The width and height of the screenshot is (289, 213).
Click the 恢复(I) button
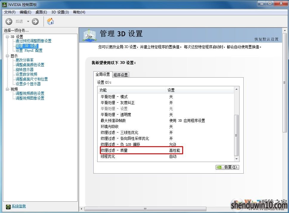pos(227,167)
